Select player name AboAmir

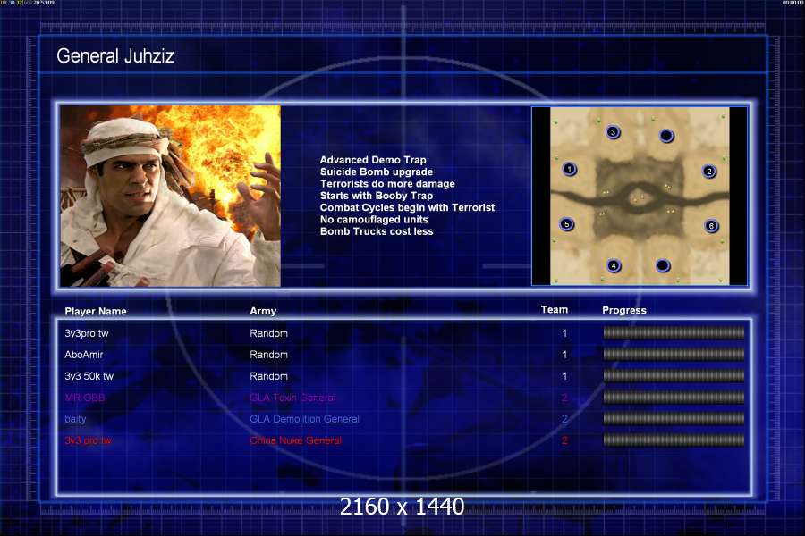pos(84,355)
